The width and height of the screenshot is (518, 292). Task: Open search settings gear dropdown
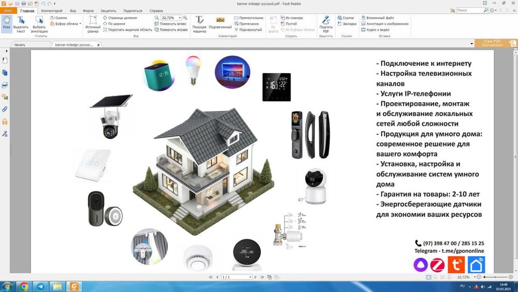point(493,10)
